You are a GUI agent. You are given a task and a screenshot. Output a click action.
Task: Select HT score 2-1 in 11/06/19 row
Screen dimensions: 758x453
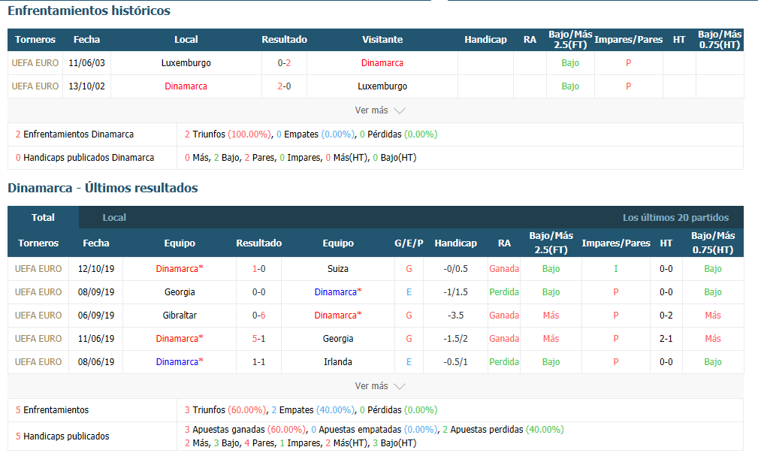point(666,338)
